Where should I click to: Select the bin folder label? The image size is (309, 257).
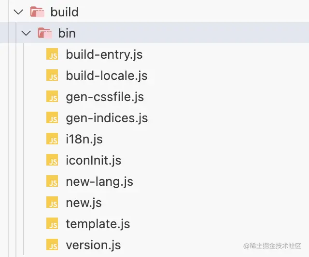click(x=67, y=33)
